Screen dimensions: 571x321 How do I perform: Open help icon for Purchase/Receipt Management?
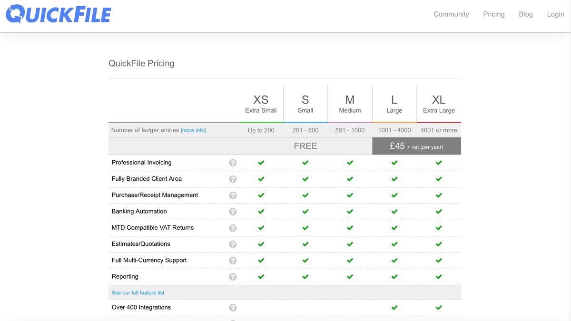[233, 195]
